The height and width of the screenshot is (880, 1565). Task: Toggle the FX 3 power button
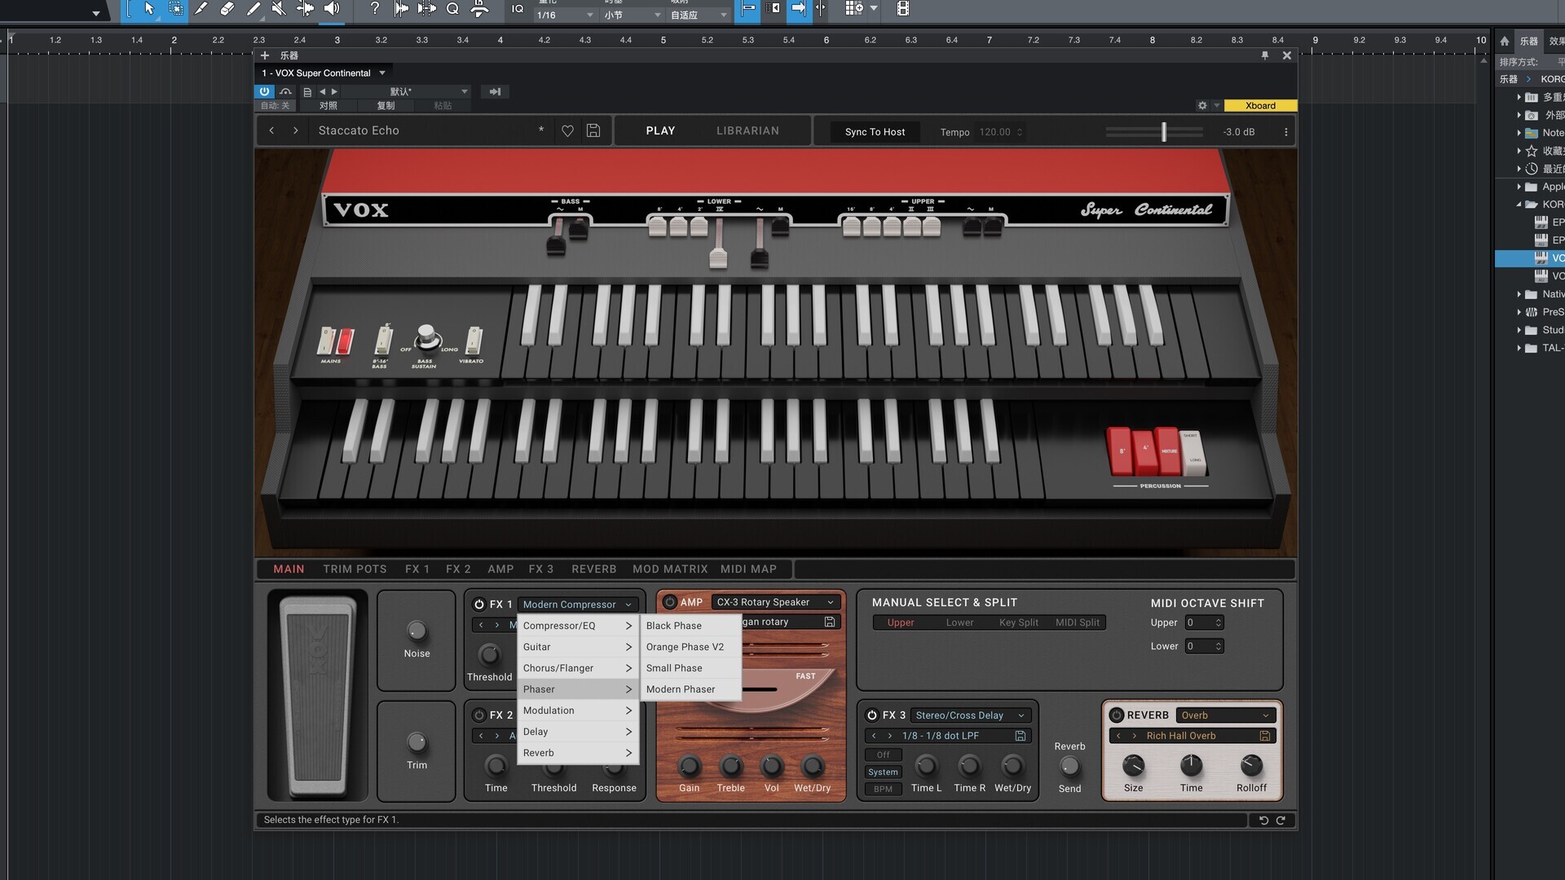click(x=872, y=715)
